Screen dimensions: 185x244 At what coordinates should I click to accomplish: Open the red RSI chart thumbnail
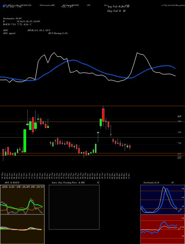point(162,229)
